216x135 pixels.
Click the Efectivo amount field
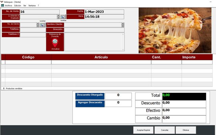pyautogui.click(x=184, y=111)
